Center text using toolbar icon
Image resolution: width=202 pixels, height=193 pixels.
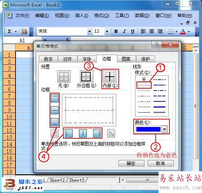[152, 31]
